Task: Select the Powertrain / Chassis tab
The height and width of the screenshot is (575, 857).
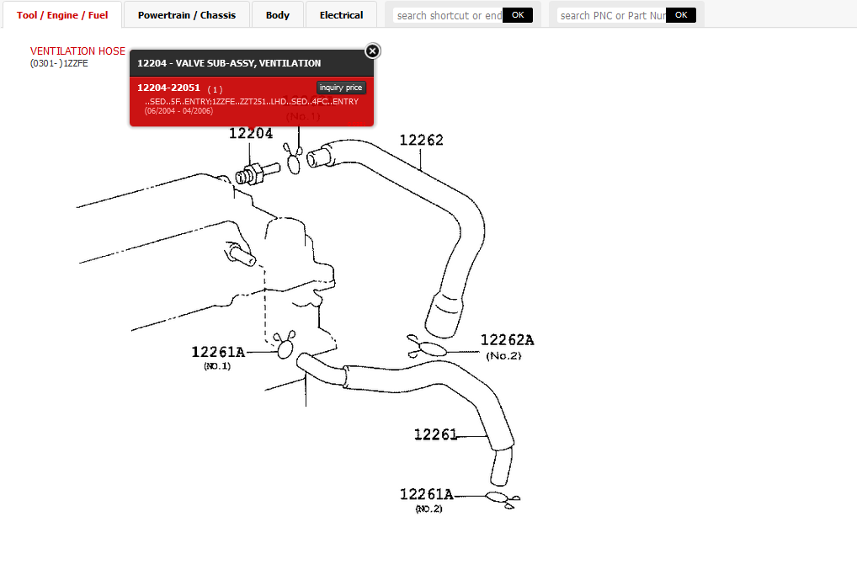Action: [x=186, y=14]
